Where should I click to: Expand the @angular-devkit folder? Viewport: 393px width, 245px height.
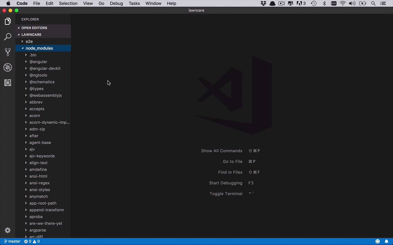[45, 68]
